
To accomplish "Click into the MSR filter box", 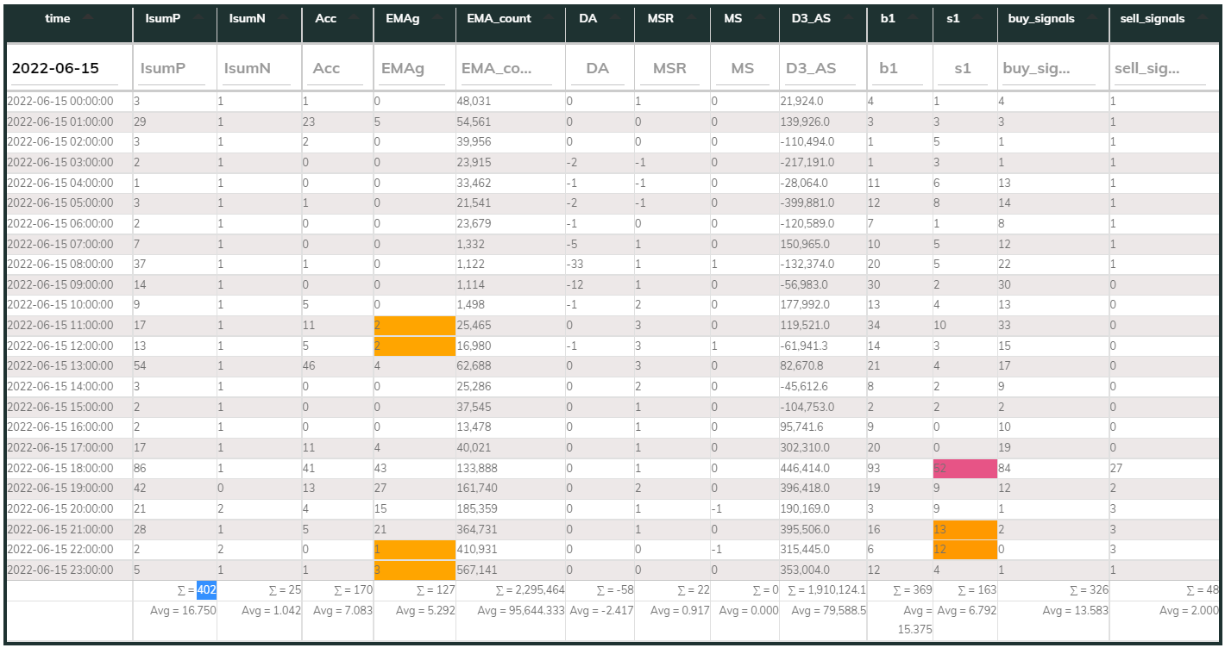I will click(x=669, y=67).
